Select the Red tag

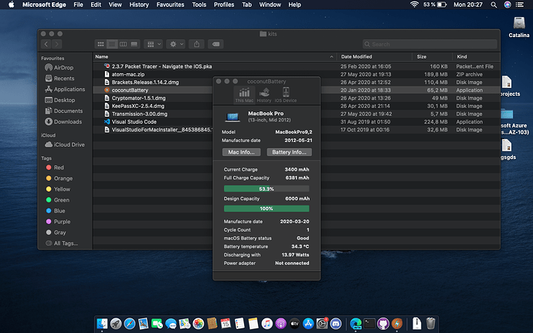pyautogui.click(x=59, y=168)
